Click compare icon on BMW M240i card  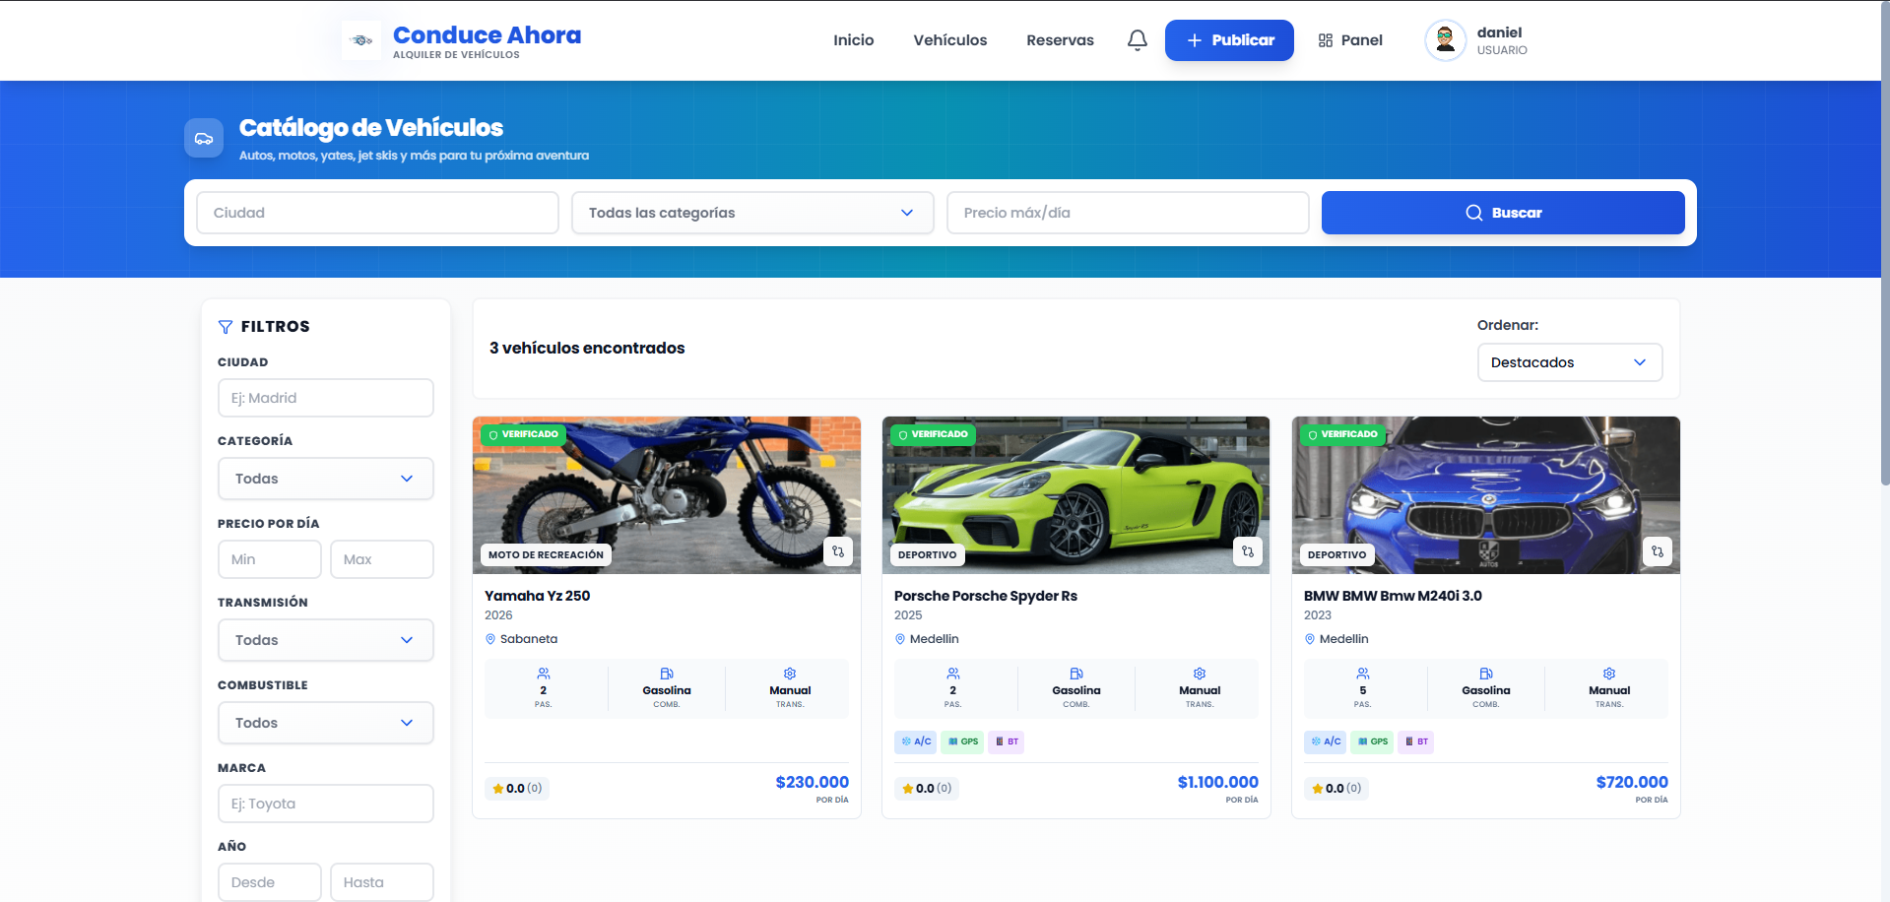[x=1658, y=551]
